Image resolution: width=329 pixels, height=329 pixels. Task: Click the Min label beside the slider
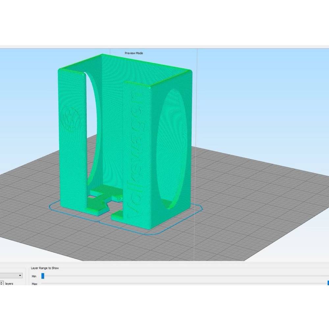pos(34,276)
